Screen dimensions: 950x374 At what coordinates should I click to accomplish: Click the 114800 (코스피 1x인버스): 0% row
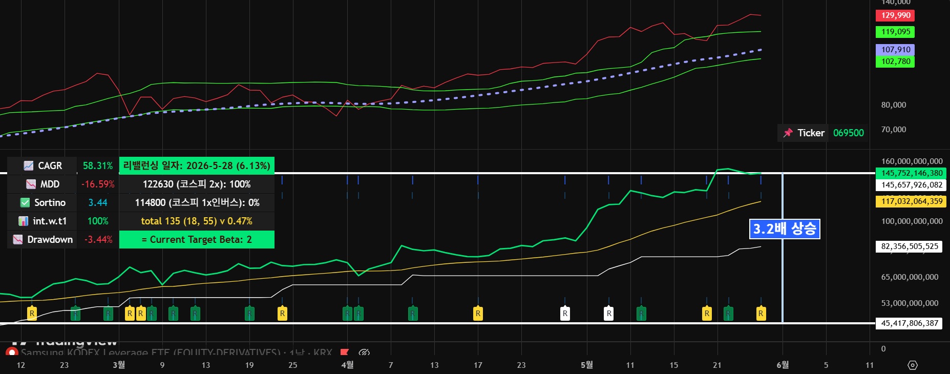(197, 202)
